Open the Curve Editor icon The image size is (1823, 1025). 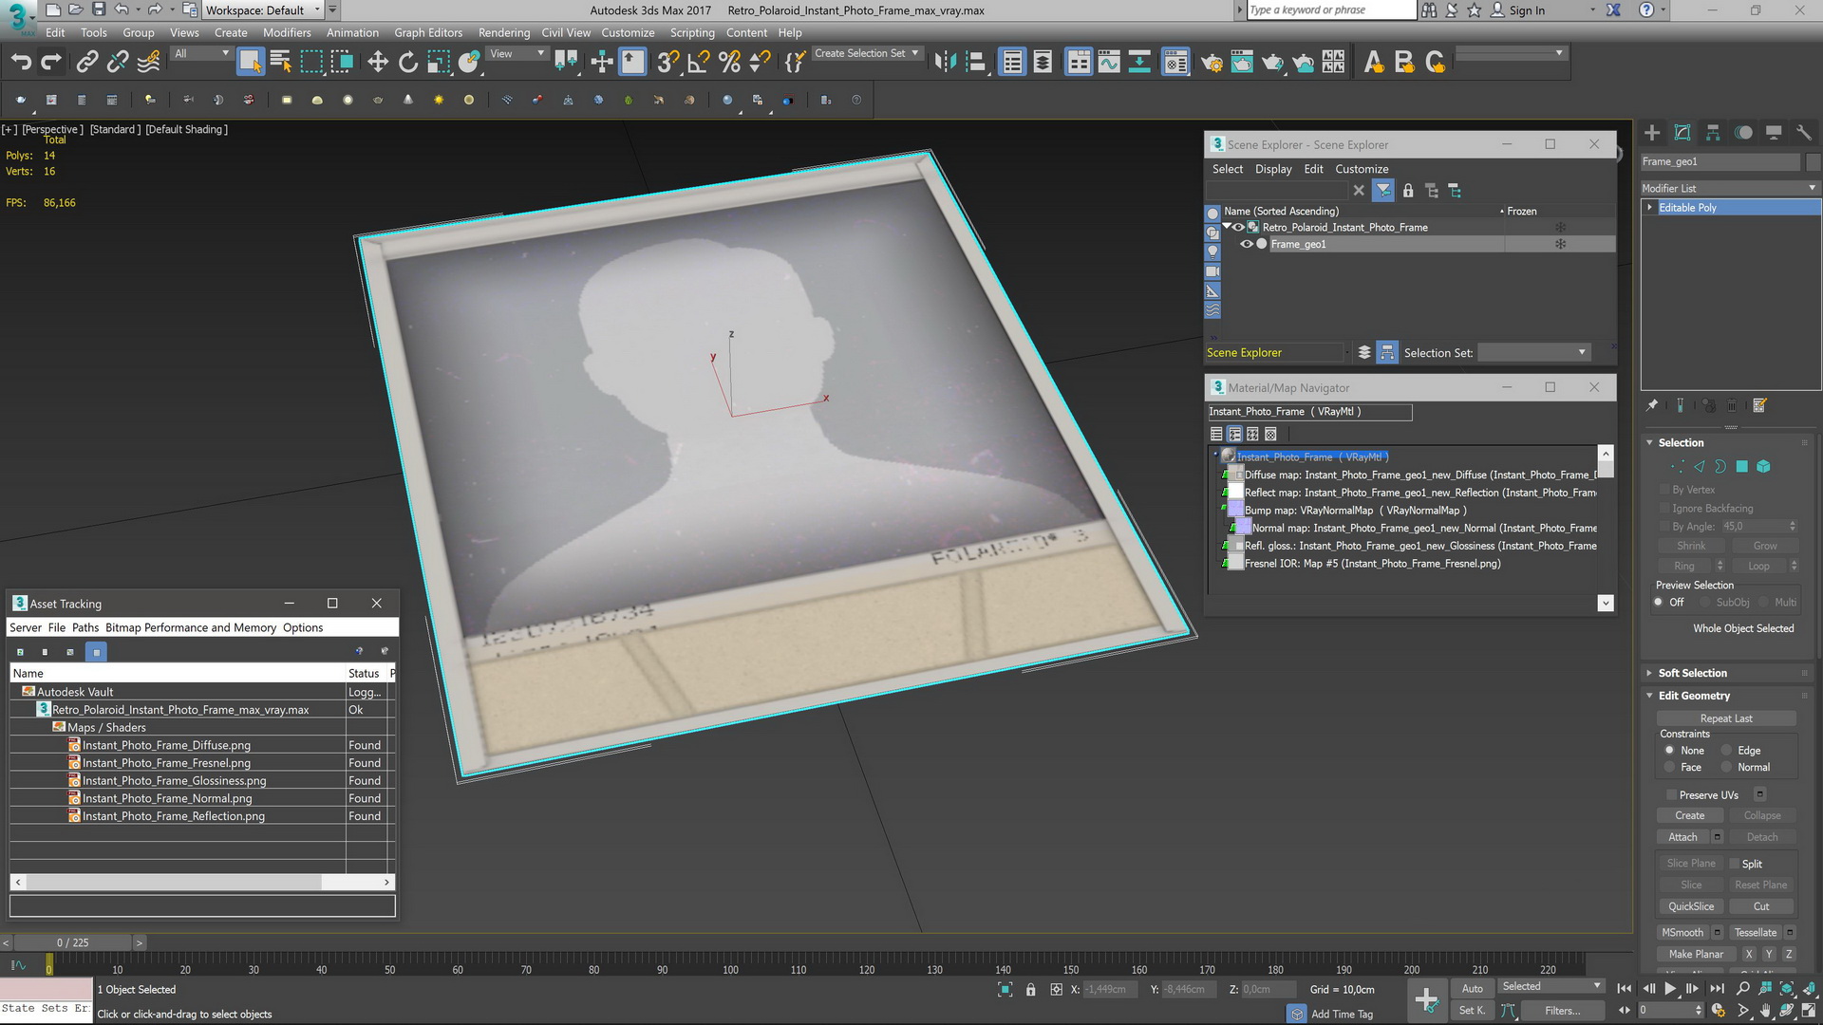pos(1109,63)
